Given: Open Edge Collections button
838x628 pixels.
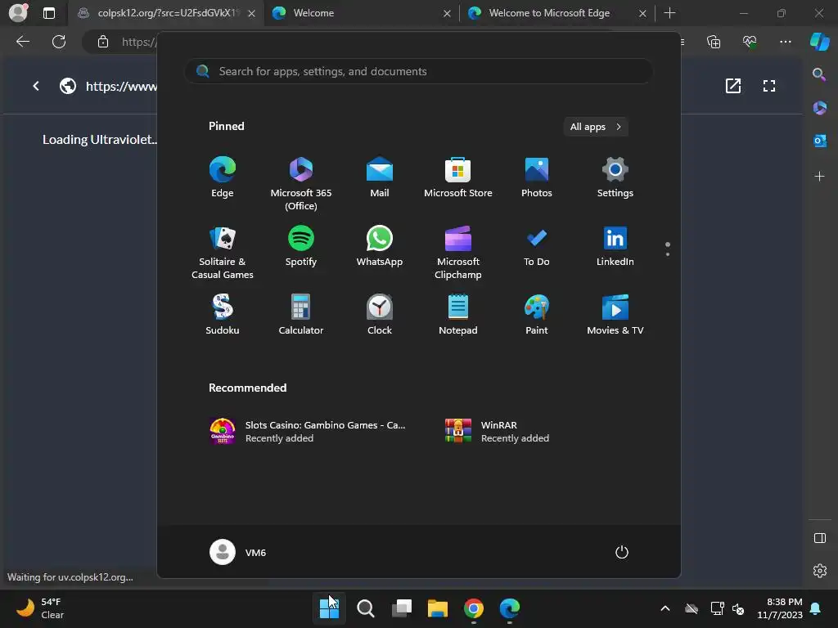Looking at the screenshot, I should pyautogui.click(x=714, y=42).
